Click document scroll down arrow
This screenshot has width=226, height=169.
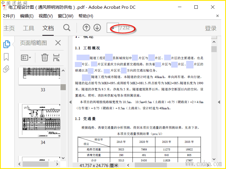pos(214,159)
